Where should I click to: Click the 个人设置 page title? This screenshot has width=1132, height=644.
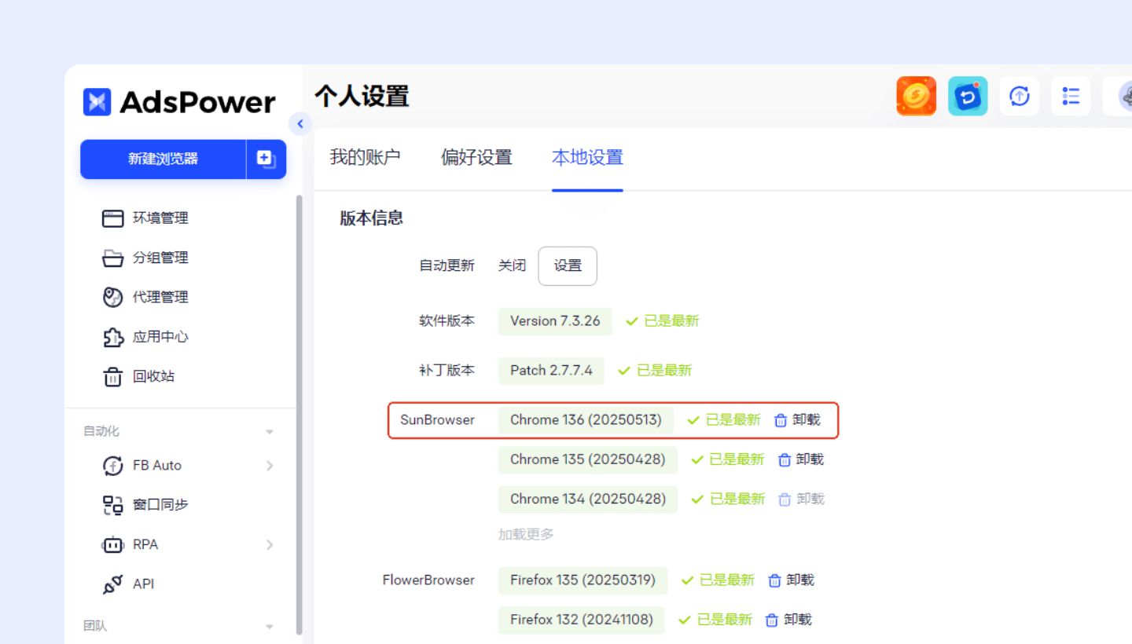click(x=362, y=96)
